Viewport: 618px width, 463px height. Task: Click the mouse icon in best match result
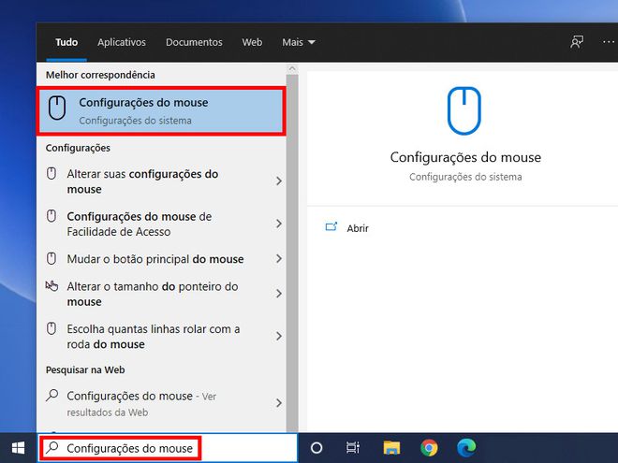point(57,108)
